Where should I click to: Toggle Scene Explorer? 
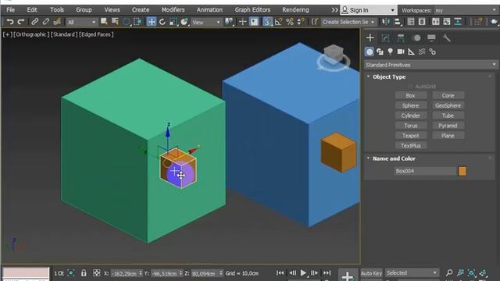[411, 22]
